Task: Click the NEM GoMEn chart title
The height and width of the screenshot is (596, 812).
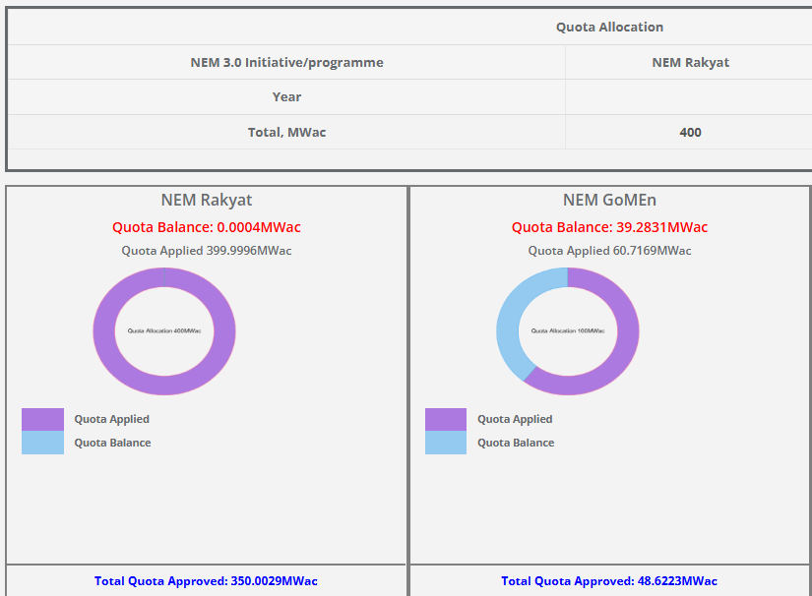Action: pos(609,200)
